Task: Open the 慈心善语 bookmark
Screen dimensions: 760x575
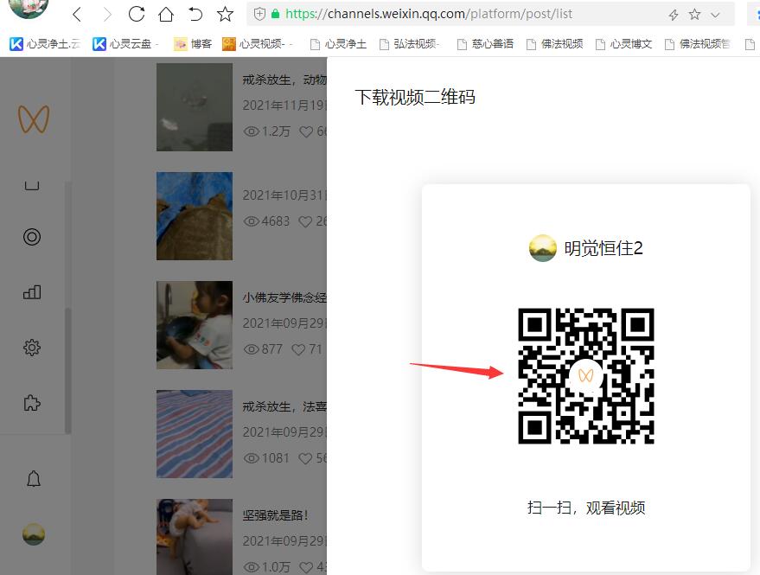Action: click(485, 44)
